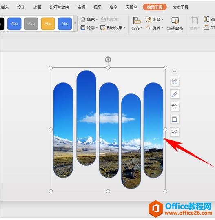The image size is (215, 220).
Task: Switch to the 安全 tab
Action: (x=113, y=7)
